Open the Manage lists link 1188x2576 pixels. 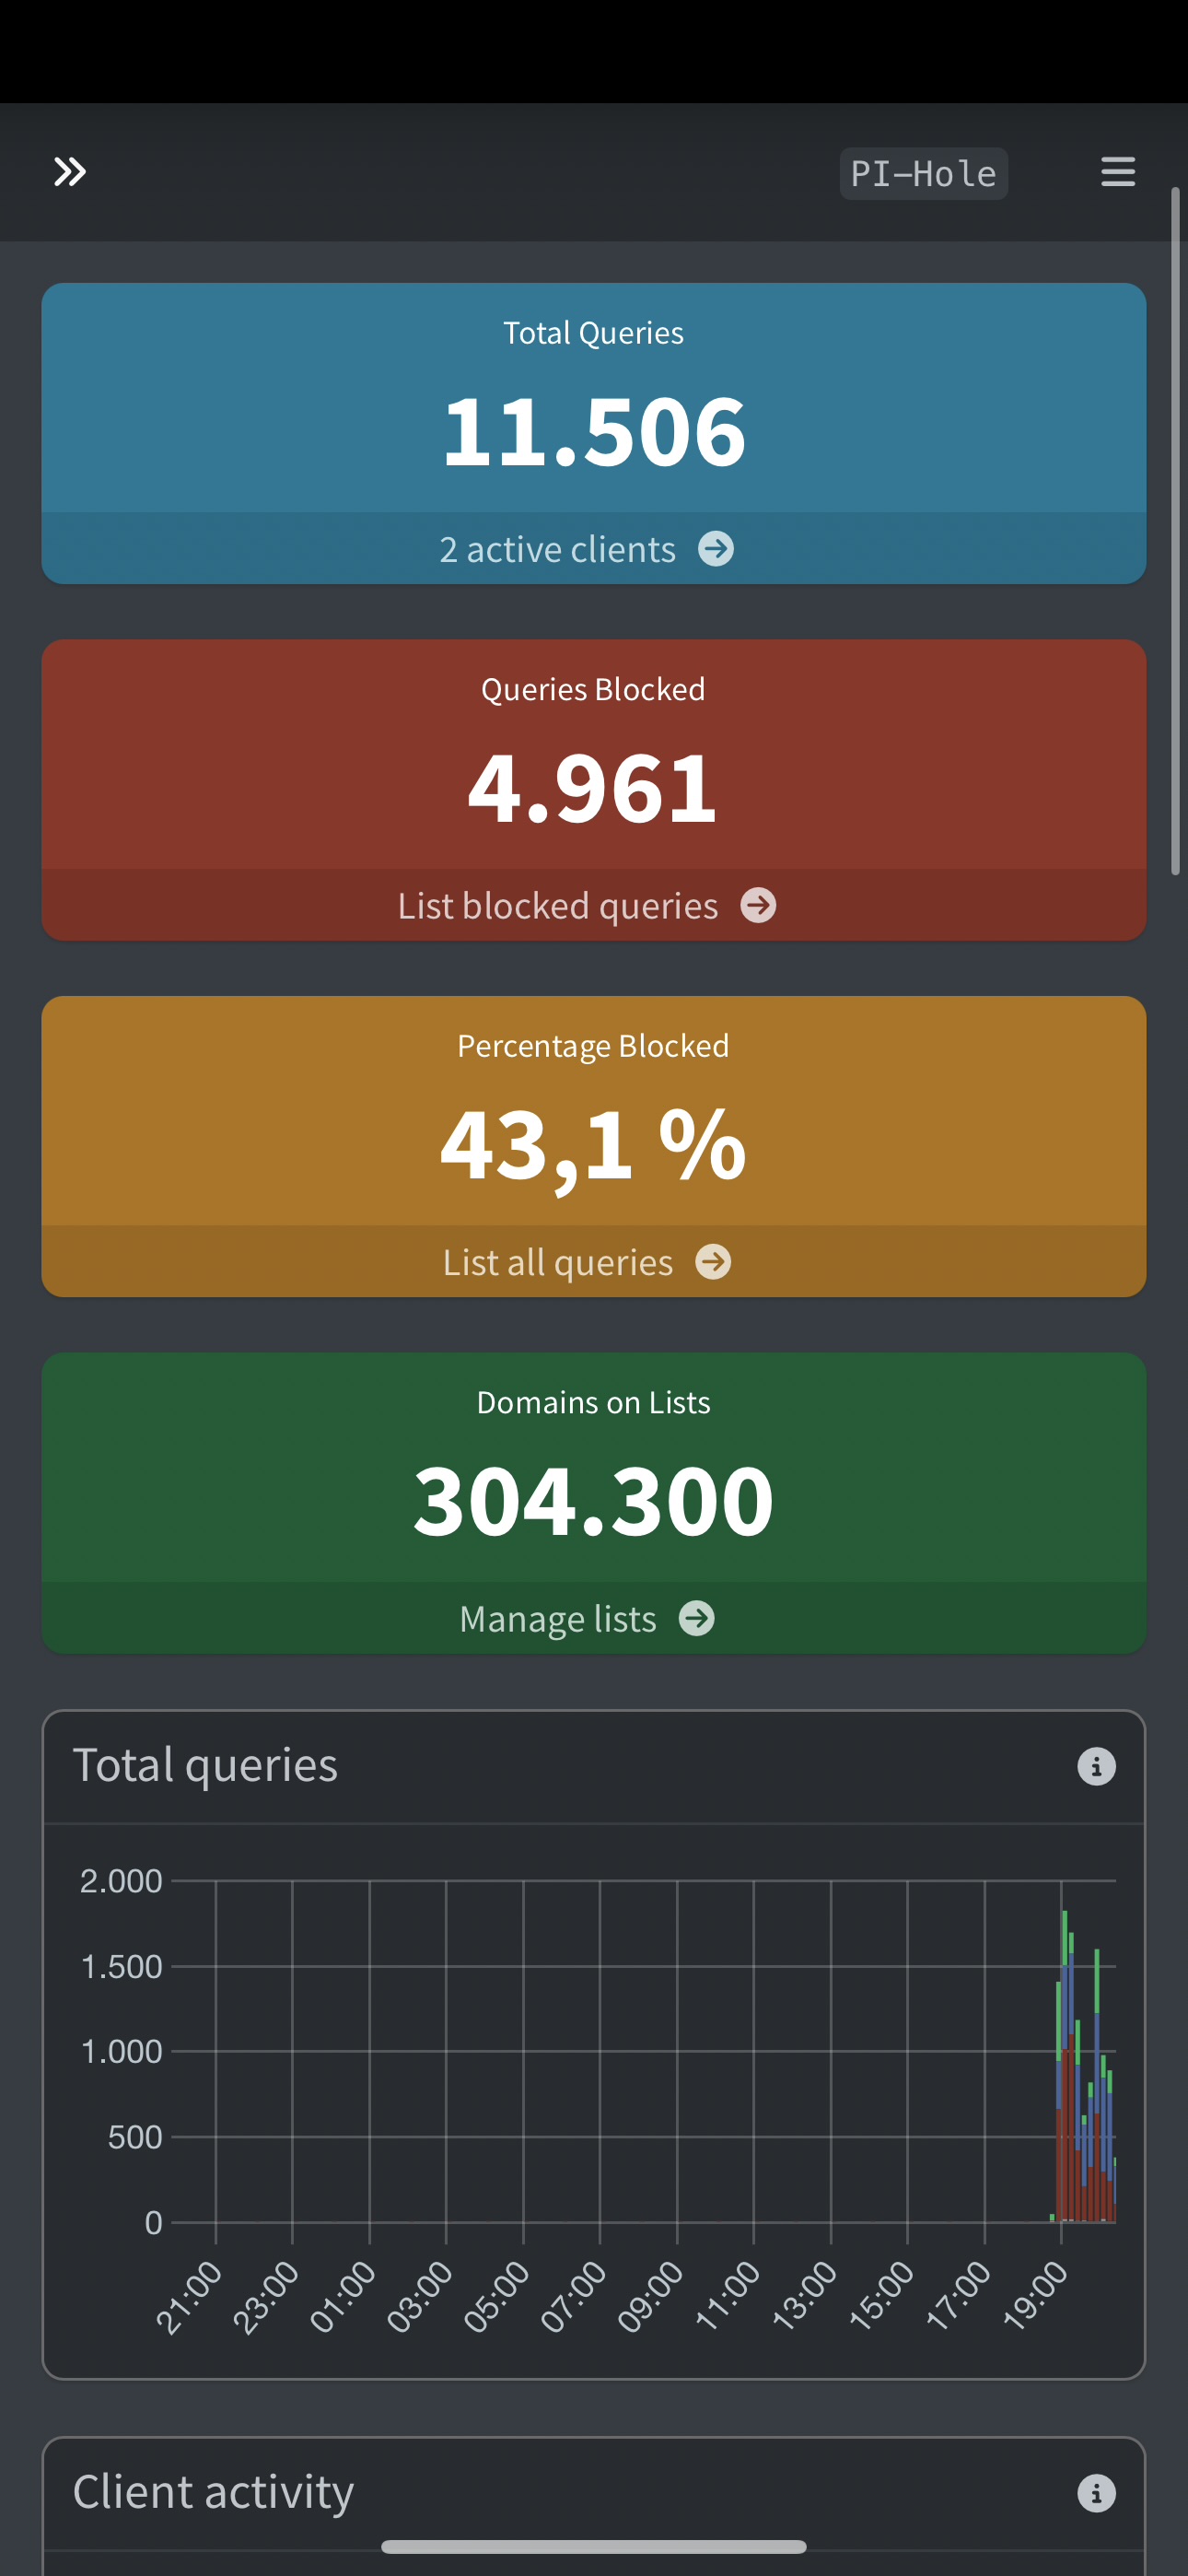pyautogui.click(x=557, y=1619)
